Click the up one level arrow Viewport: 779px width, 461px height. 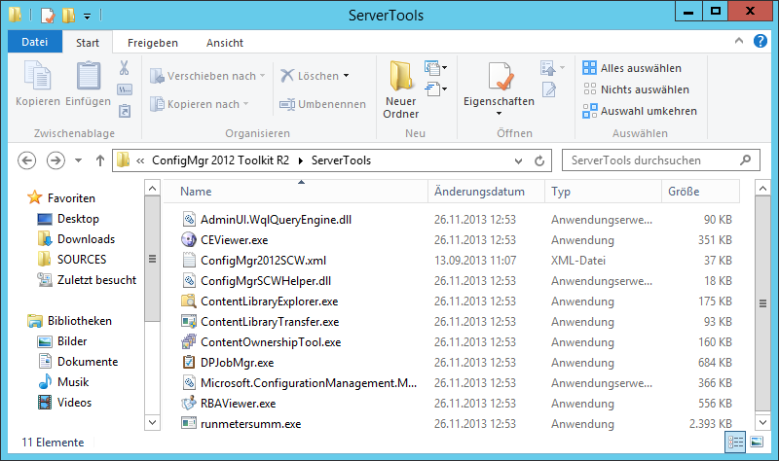tap(100, 160)
